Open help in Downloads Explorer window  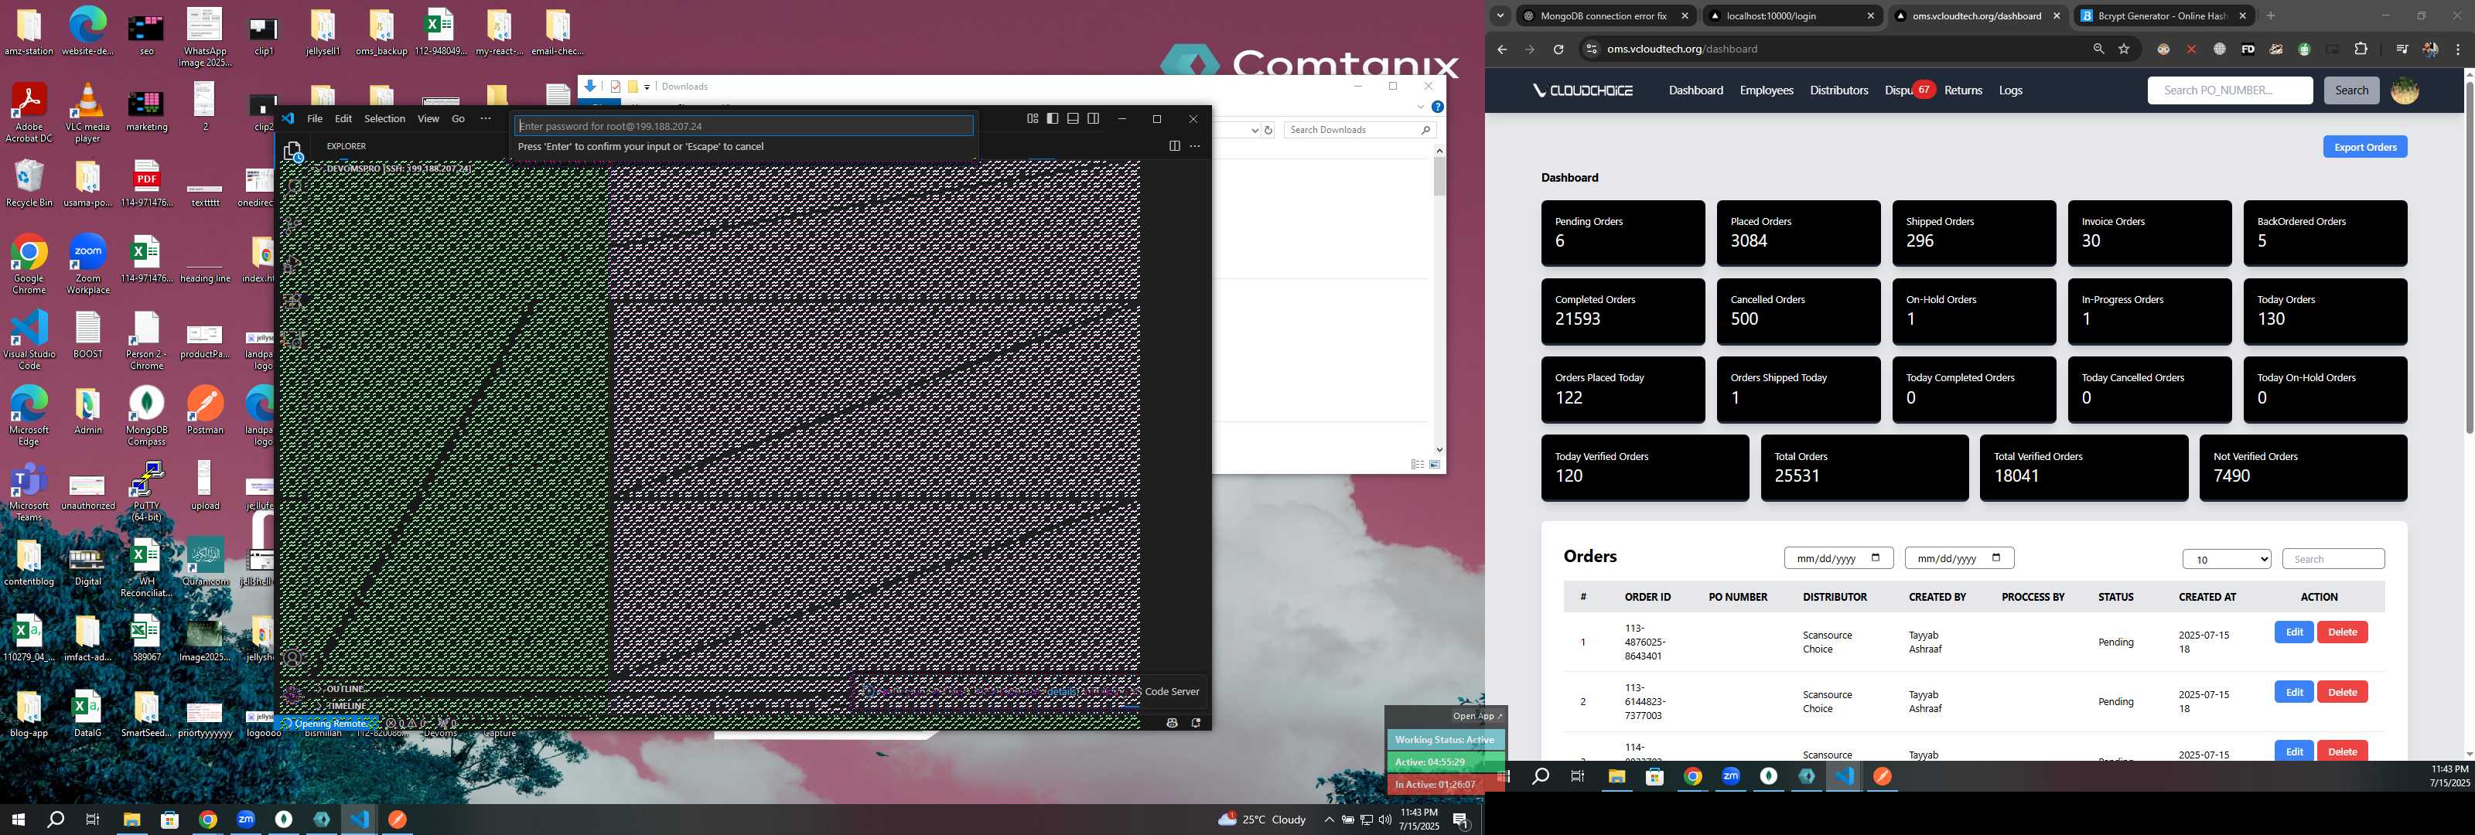[x=1437, y=107]
